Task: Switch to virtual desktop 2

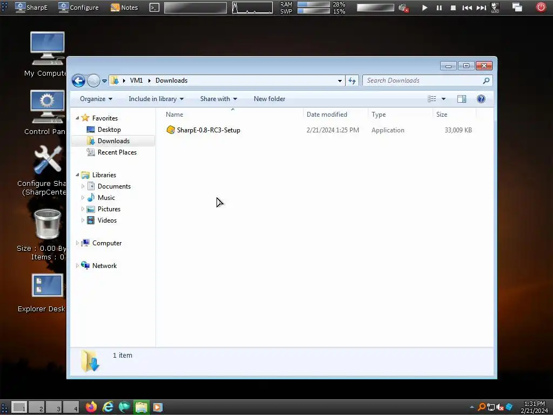Action: (x=36, y=407)
